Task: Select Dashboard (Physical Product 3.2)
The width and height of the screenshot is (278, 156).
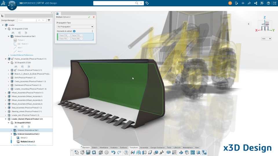Action: click(28, 85)
